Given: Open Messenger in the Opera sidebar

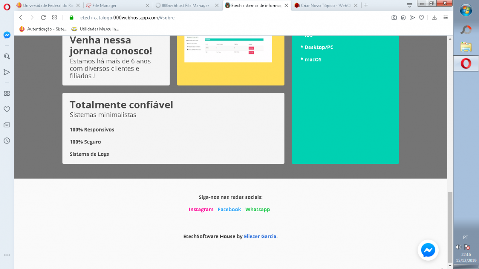Looking at the screenshot, I should (x=7, y=35).
